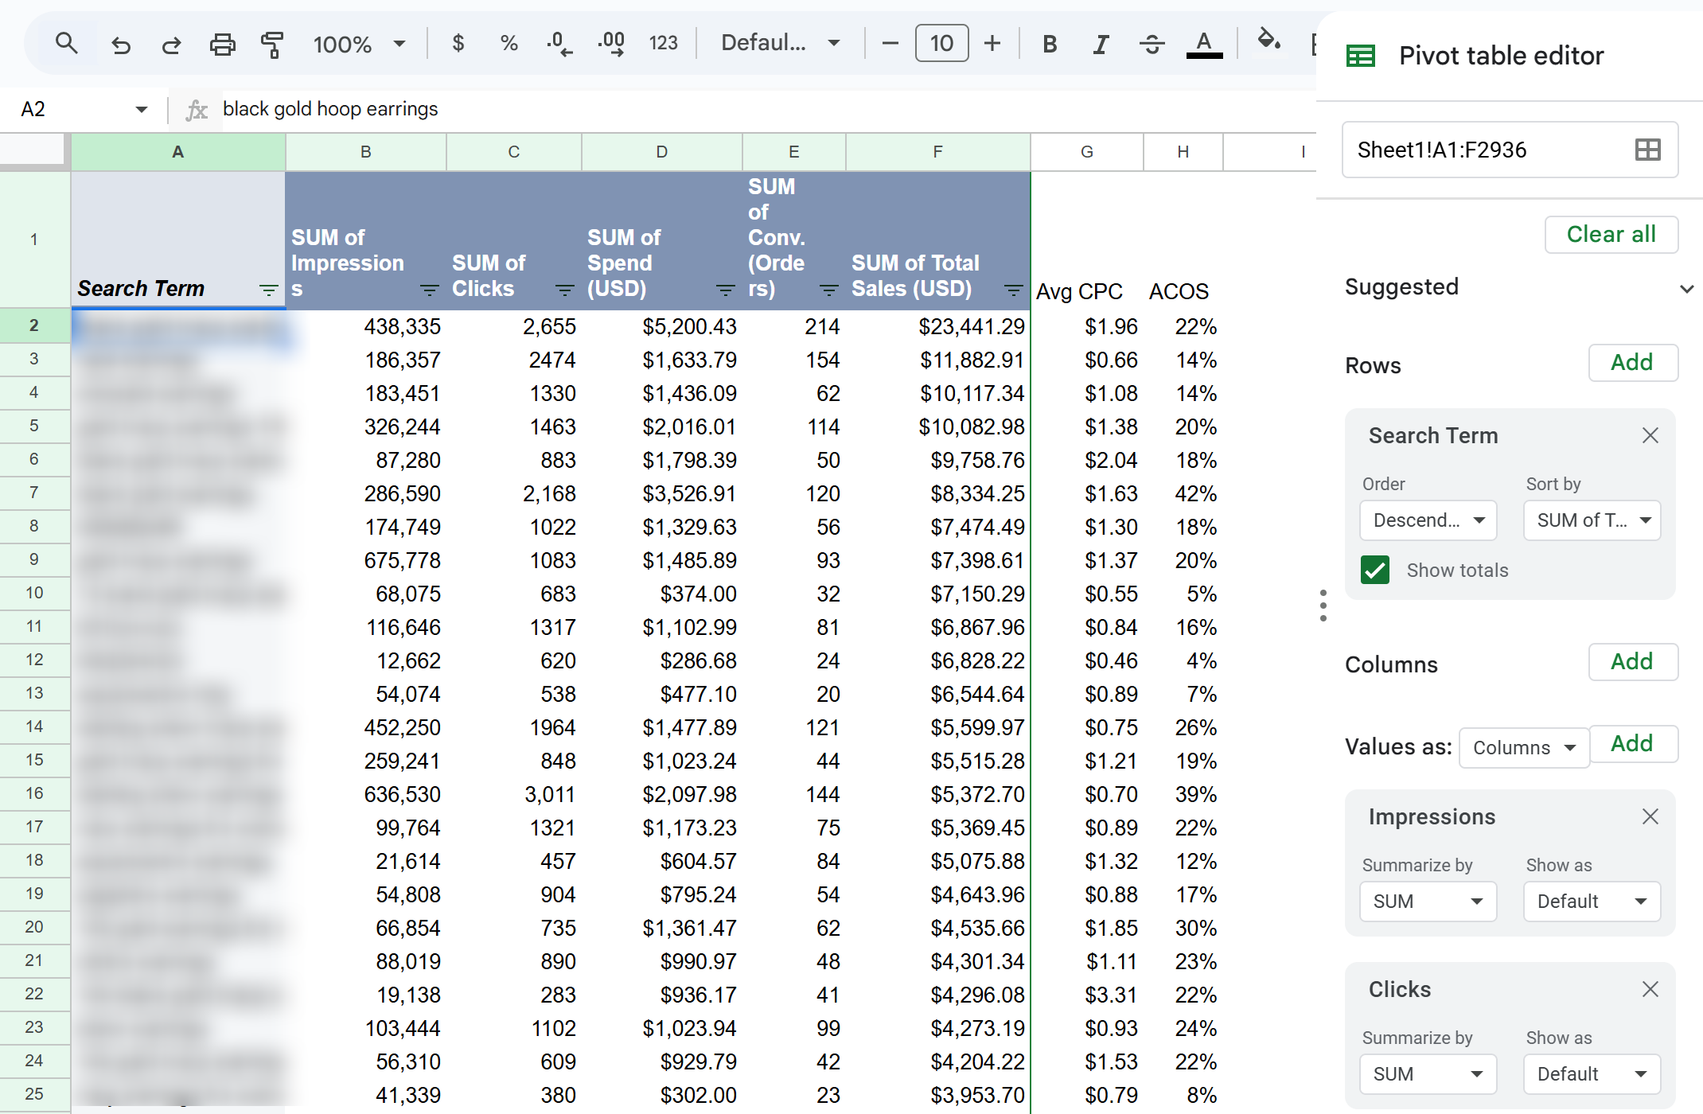Open the zoom 100% dropdown
This screenshot has width=1703, height=1114.
coord(360,44)
